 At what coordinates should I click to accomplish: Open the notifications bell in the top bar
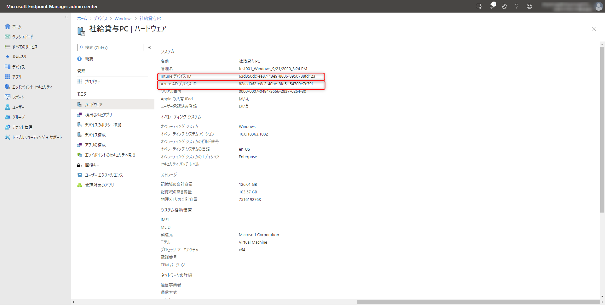(492, 6)
